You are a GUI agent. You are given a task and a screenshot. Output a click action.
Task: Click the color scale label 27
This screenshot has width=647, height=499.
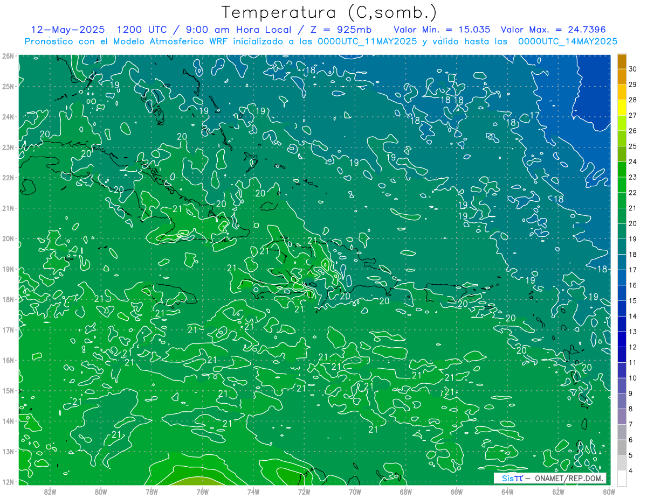pos(633,115)
